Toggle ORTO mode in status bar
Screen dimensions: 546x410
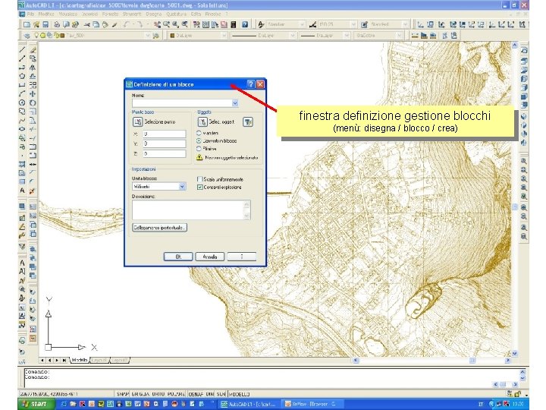click(x=158, y=394)
